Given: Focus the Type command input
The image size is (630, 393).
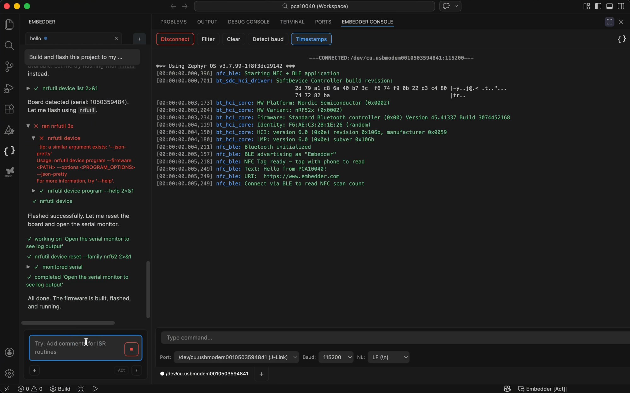Looking at the screenshot, I should coord(395,338).
